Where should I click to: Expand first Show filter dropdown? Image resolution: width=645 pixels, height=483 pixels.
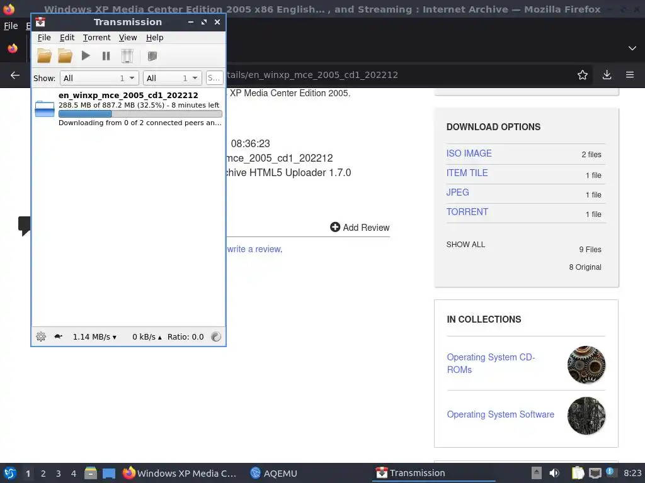(x=99, y=78)
